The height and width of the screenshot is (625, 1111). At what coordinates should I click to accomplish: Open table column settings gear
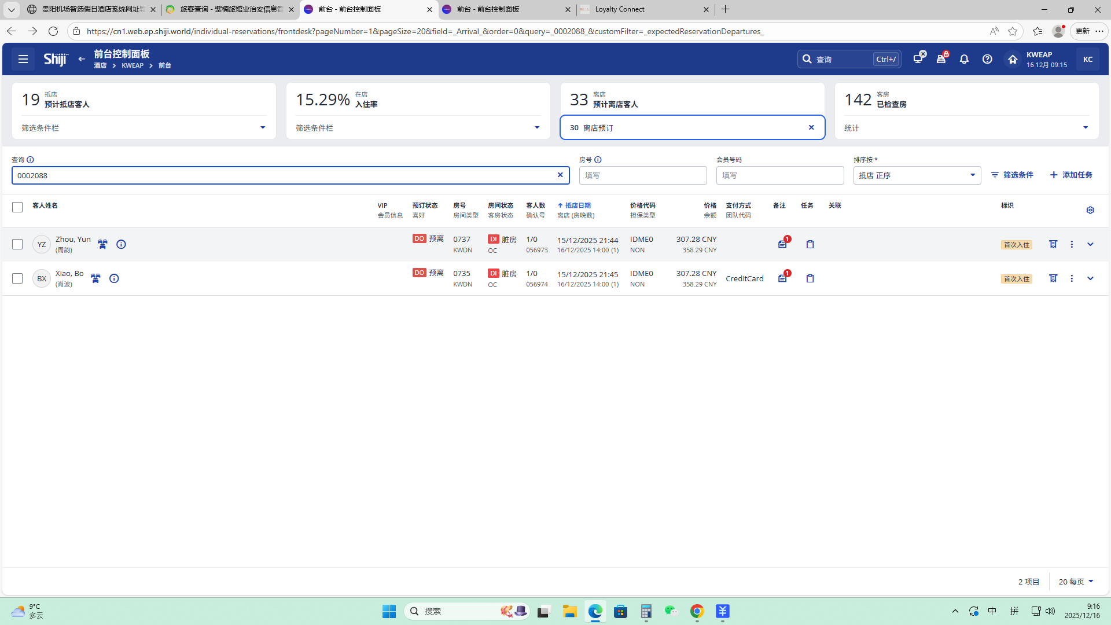(x=1090, y=210)
